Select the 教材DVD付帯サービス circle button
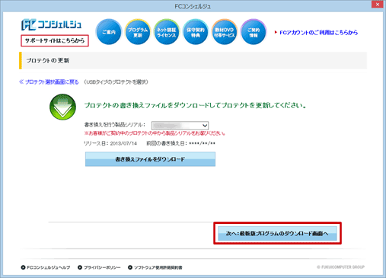The height and width of the screenshot is (278, 386). [x=225, y=32]
